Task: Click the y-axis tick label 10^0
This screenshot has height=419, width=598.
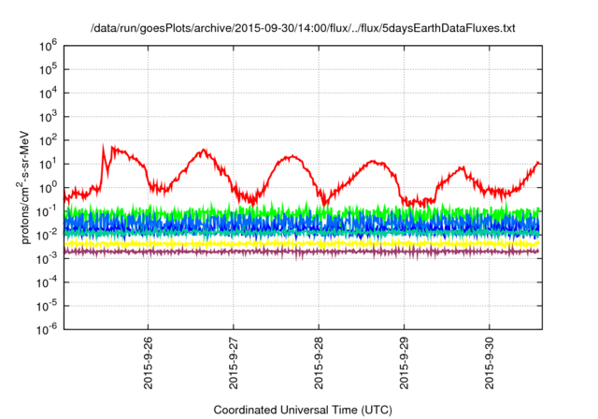Action: click(x=48, y=189)
